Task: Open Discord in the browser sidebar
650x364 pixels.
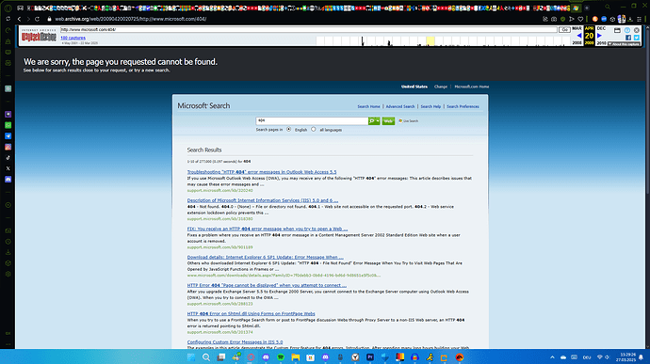Action: click(x=8, y=180)
